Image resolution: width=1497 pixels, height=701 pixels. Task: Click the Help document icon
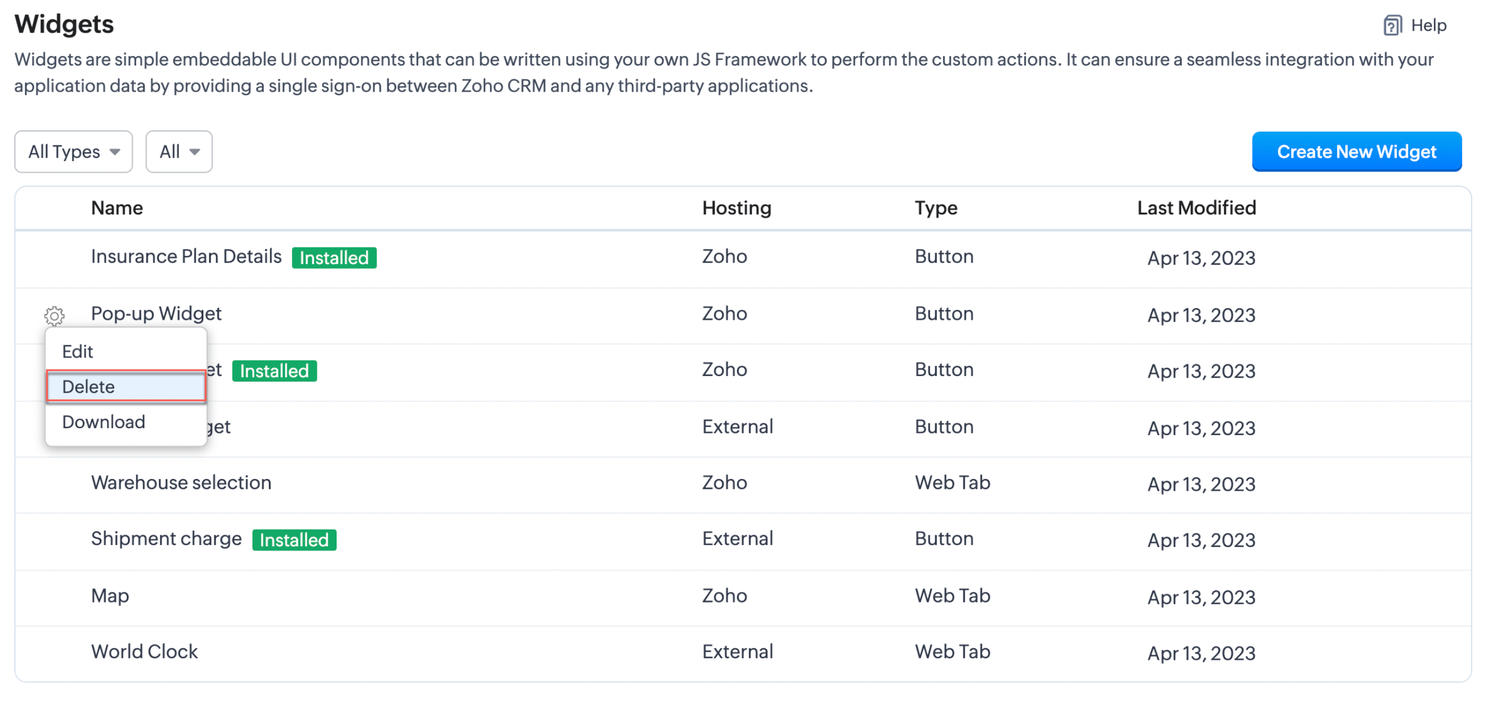pyautogui.click(x=1392, y=25)
